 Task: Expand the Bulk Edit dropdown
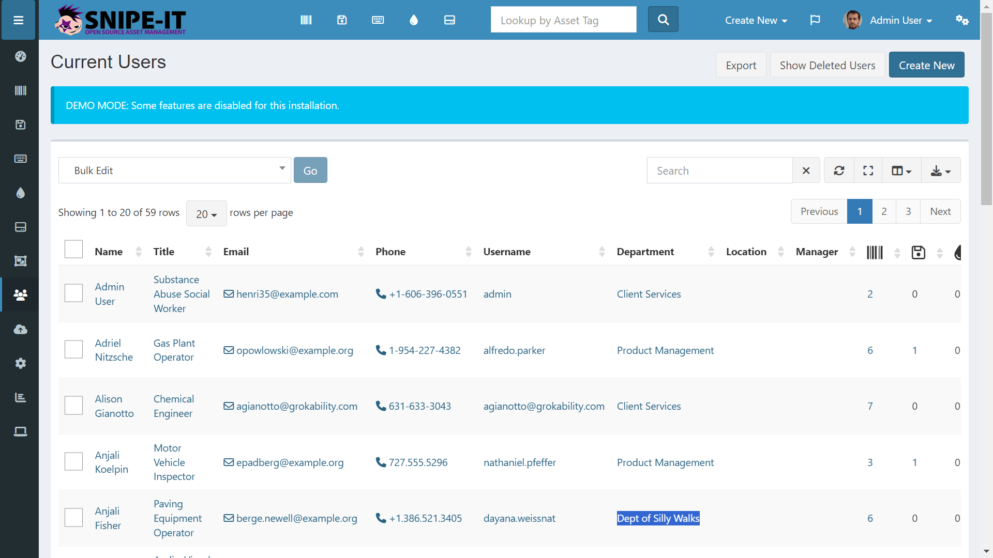175,171
